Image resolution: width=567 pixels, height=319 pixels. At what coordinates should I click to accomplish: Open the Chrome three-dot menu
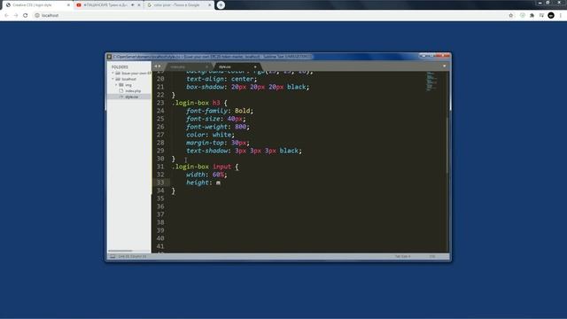(561, 15)
